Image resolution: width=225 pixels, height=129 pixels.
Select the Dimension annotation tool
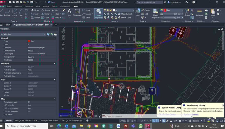(x=77, y=12)
